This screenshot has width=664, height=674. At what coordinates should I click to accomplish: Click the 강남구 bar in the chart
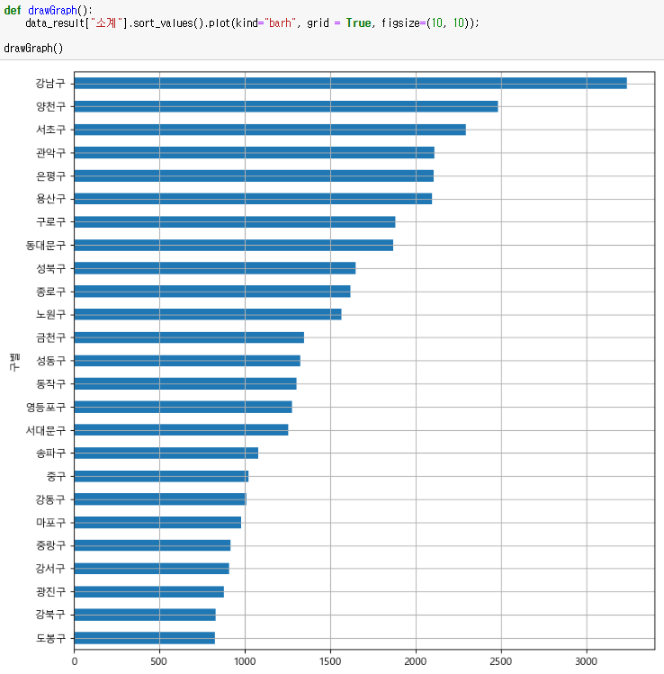click(351, 83)
